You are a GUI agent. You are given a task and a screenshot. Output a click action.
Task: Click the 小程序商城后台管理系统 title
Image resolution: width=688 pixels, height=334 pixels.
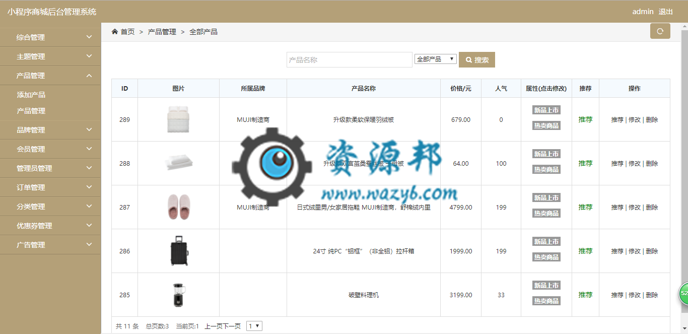coord(51,12)
